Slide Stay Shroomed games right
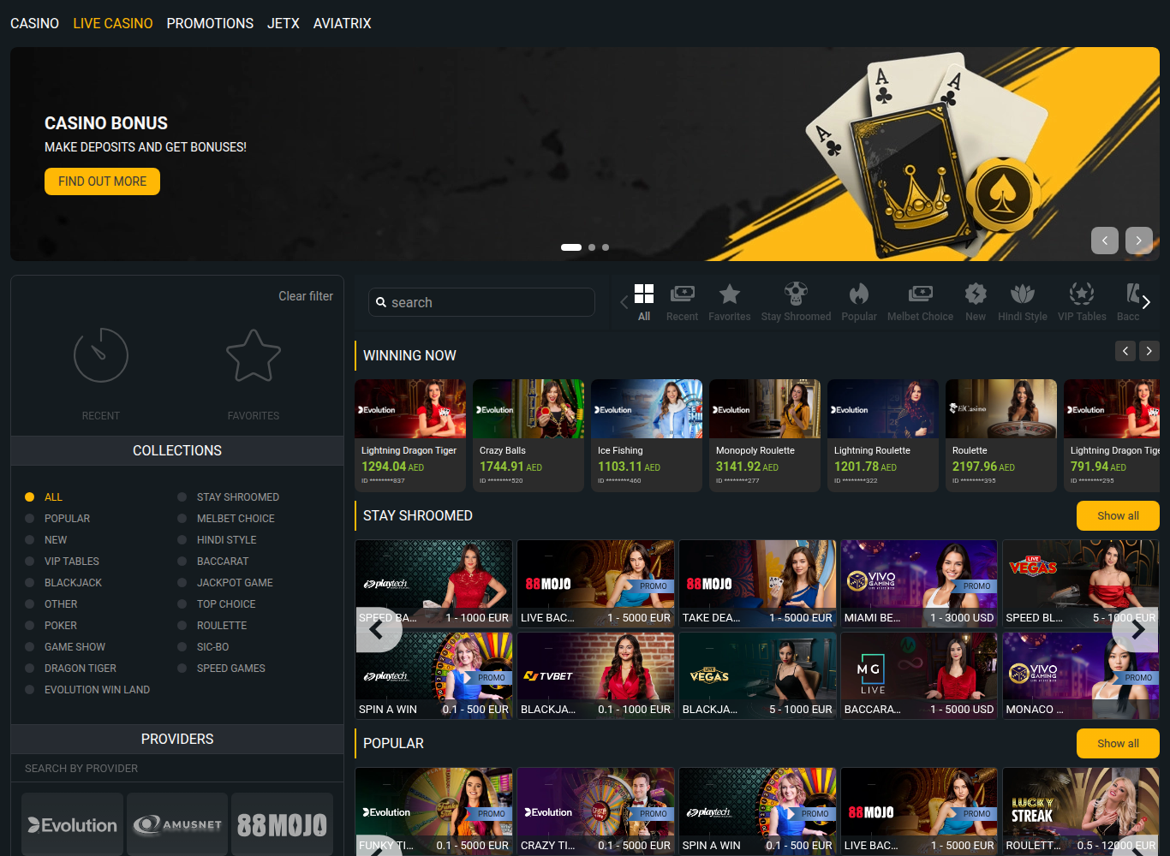The width and height of the screenshot is (1170, 856). pyautogui.click(x=1137, y=629)
